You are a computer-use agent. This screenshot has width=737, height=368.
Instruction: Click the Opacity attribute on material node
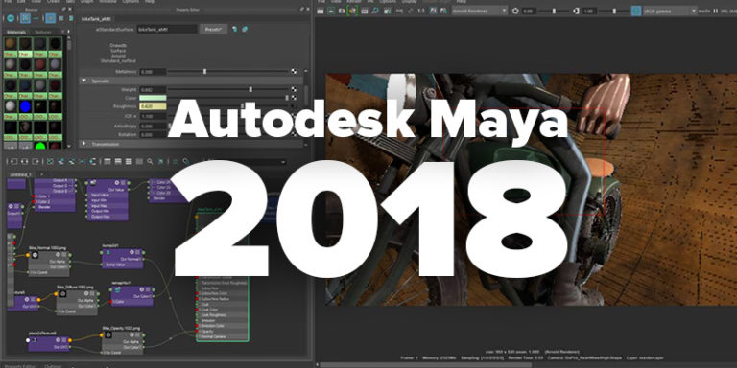click(x=222, y=332)
